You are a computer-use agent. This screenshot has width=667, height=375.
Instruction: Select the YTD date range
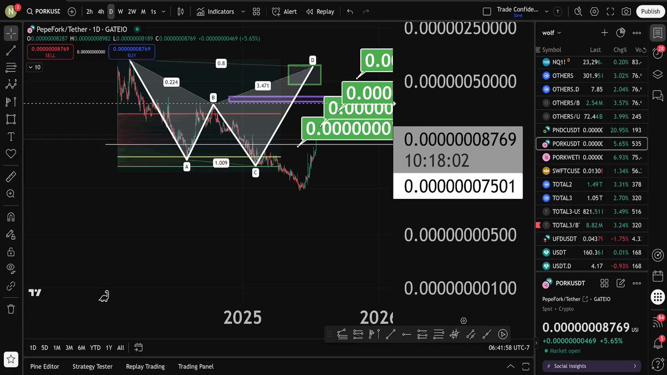pyautogui.click(x=95, y=348)
